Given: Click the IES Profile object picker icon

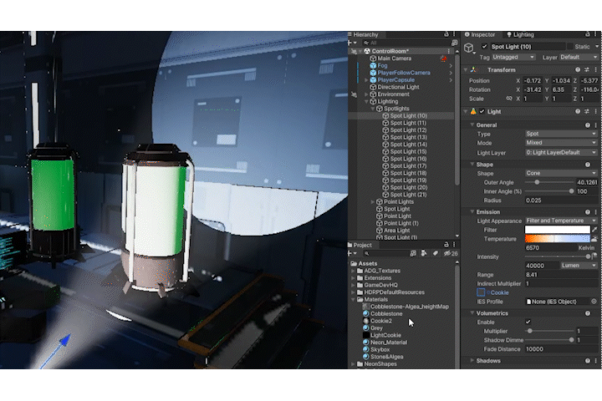Looking at the screenshot, I should click(594, 301).
